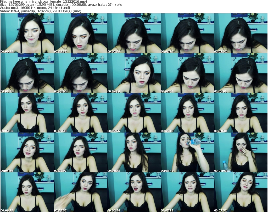The width and height of the screenshot is (268, 212).
Task: Select the frame marked 00:06:54
Action: (134, 192)
